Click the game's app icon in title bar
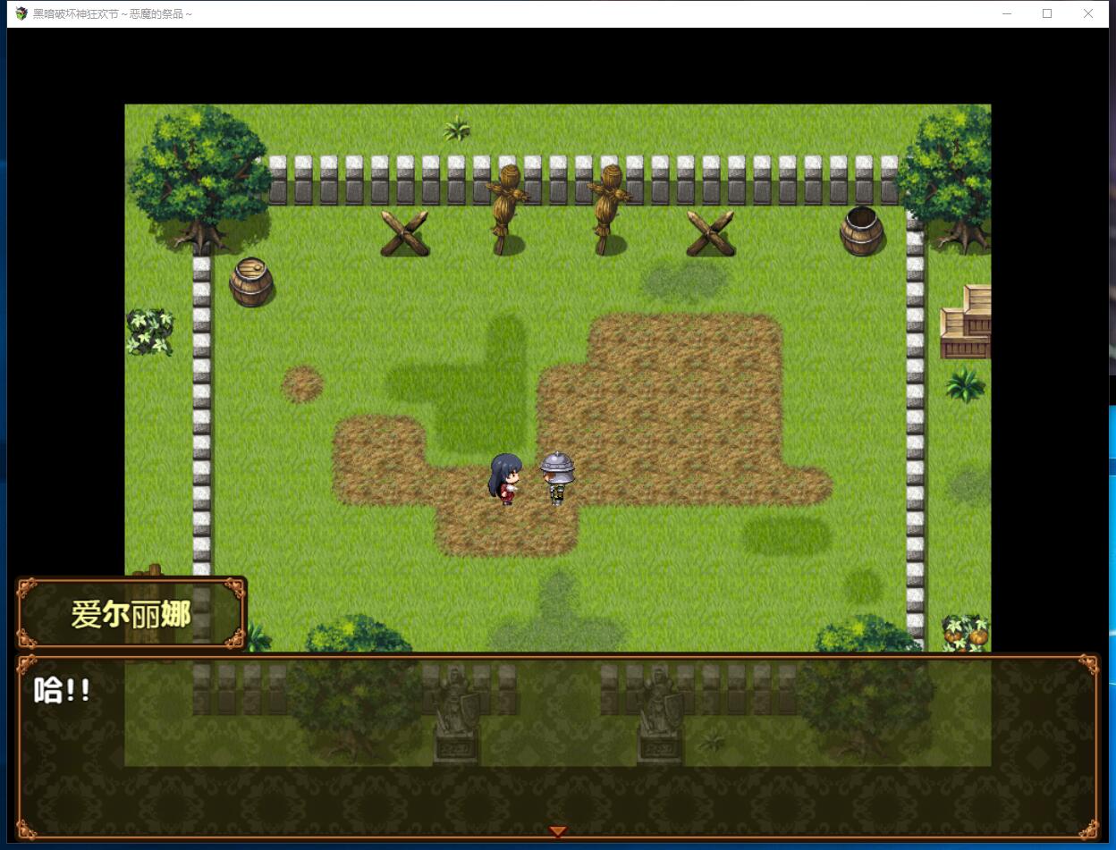 coord(21,13)
